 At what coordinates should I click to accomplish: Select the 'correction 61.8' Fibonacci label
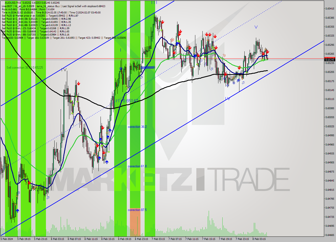137,166
